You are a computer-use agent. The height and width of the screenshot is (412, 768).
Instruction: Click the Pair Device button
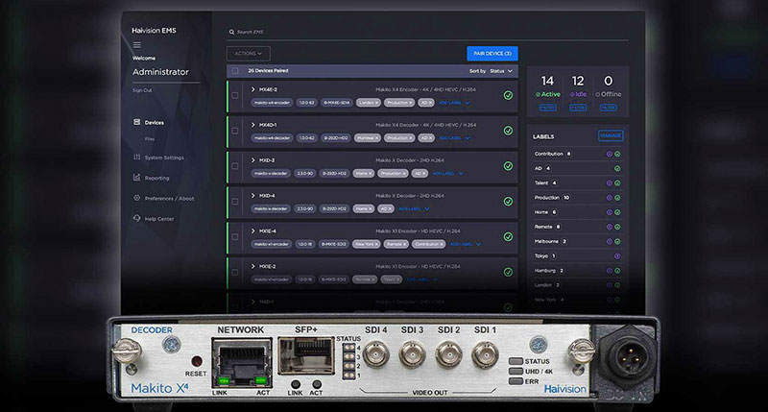[x=492, y=54]
